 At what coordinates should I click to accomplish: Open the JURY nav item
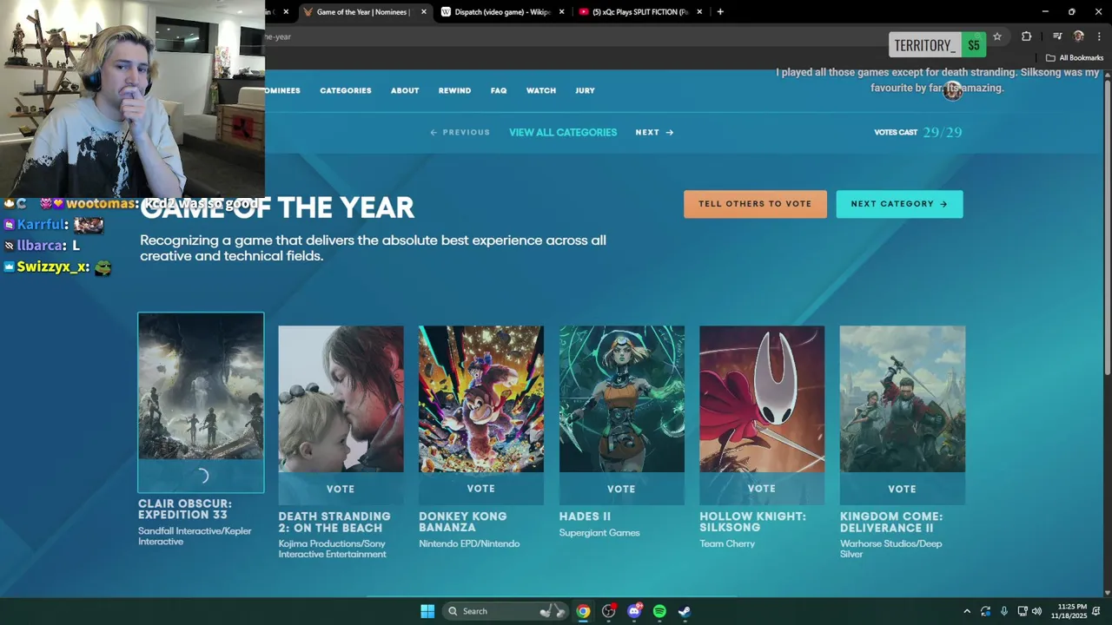pyautogui.click(x=585, y=90)
